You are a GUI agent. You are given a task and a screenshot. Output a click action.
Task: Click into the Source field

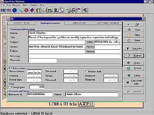click(x=107, y=52)
